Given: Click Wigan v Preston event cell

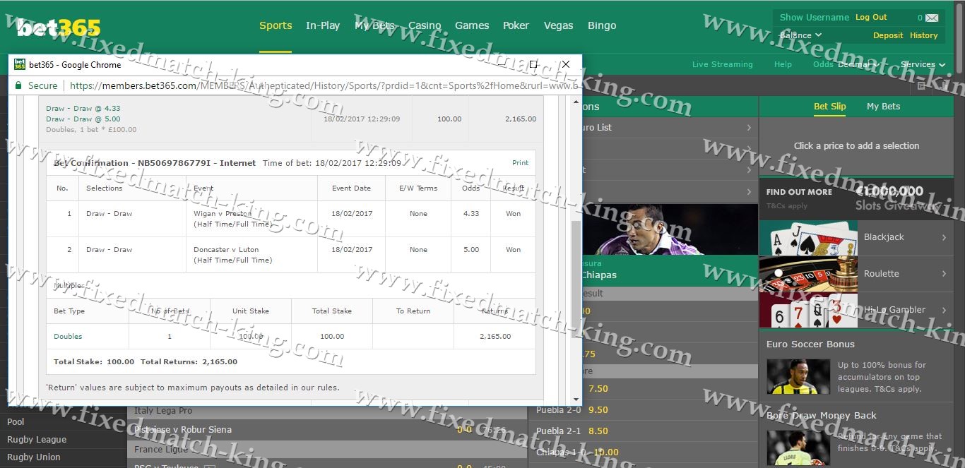Looking at the screenshot, I should click(x=251, y=219).
